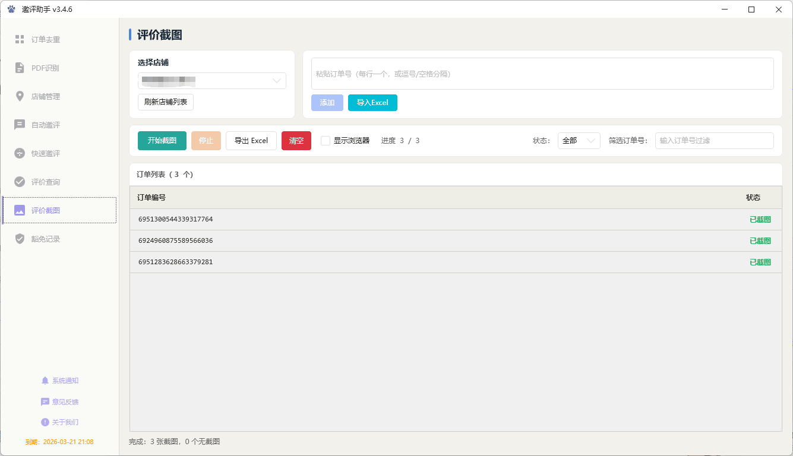Click the 系统通知 bell icon
This screenshot has height=456, width=793.
pos(45,381)
